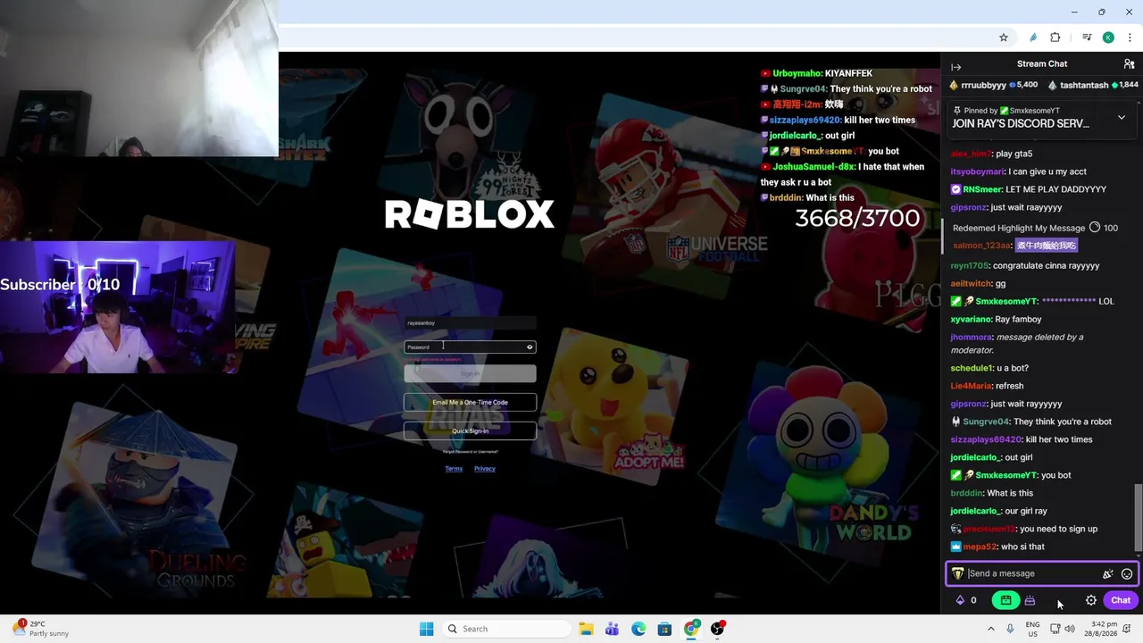
Task: Expand the pinned Discord message chevron
Action: click(x=1122, y=117)
